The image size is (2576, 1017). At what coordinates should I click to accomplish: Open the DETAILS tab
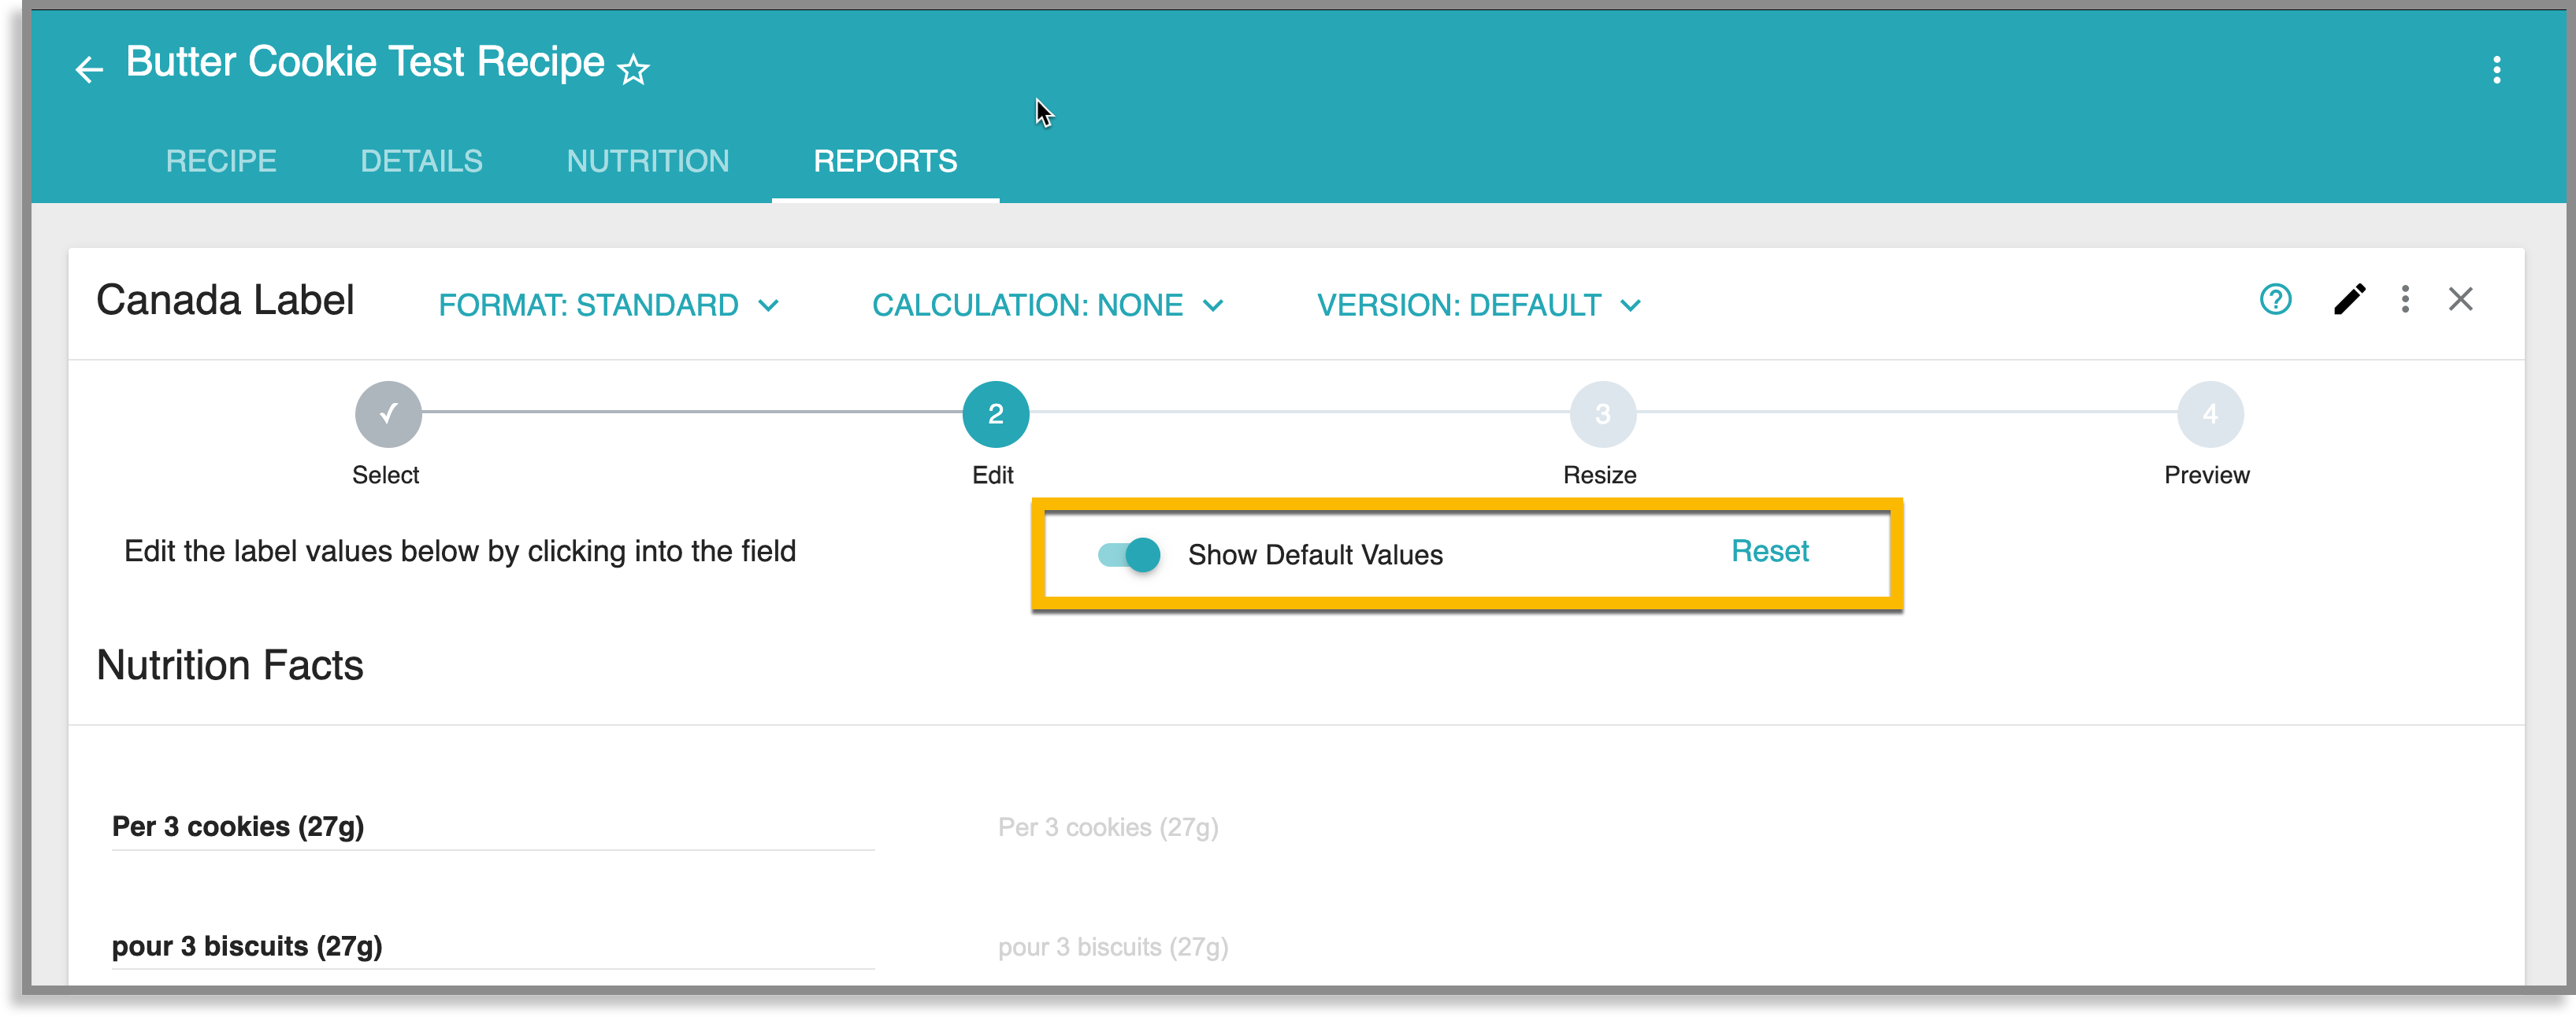[x=421, y=161]
